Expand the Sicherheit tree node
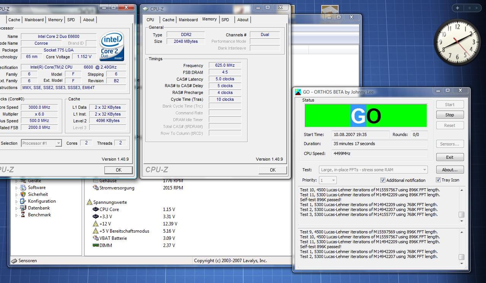The image size is (486, 283). point(16,195)
